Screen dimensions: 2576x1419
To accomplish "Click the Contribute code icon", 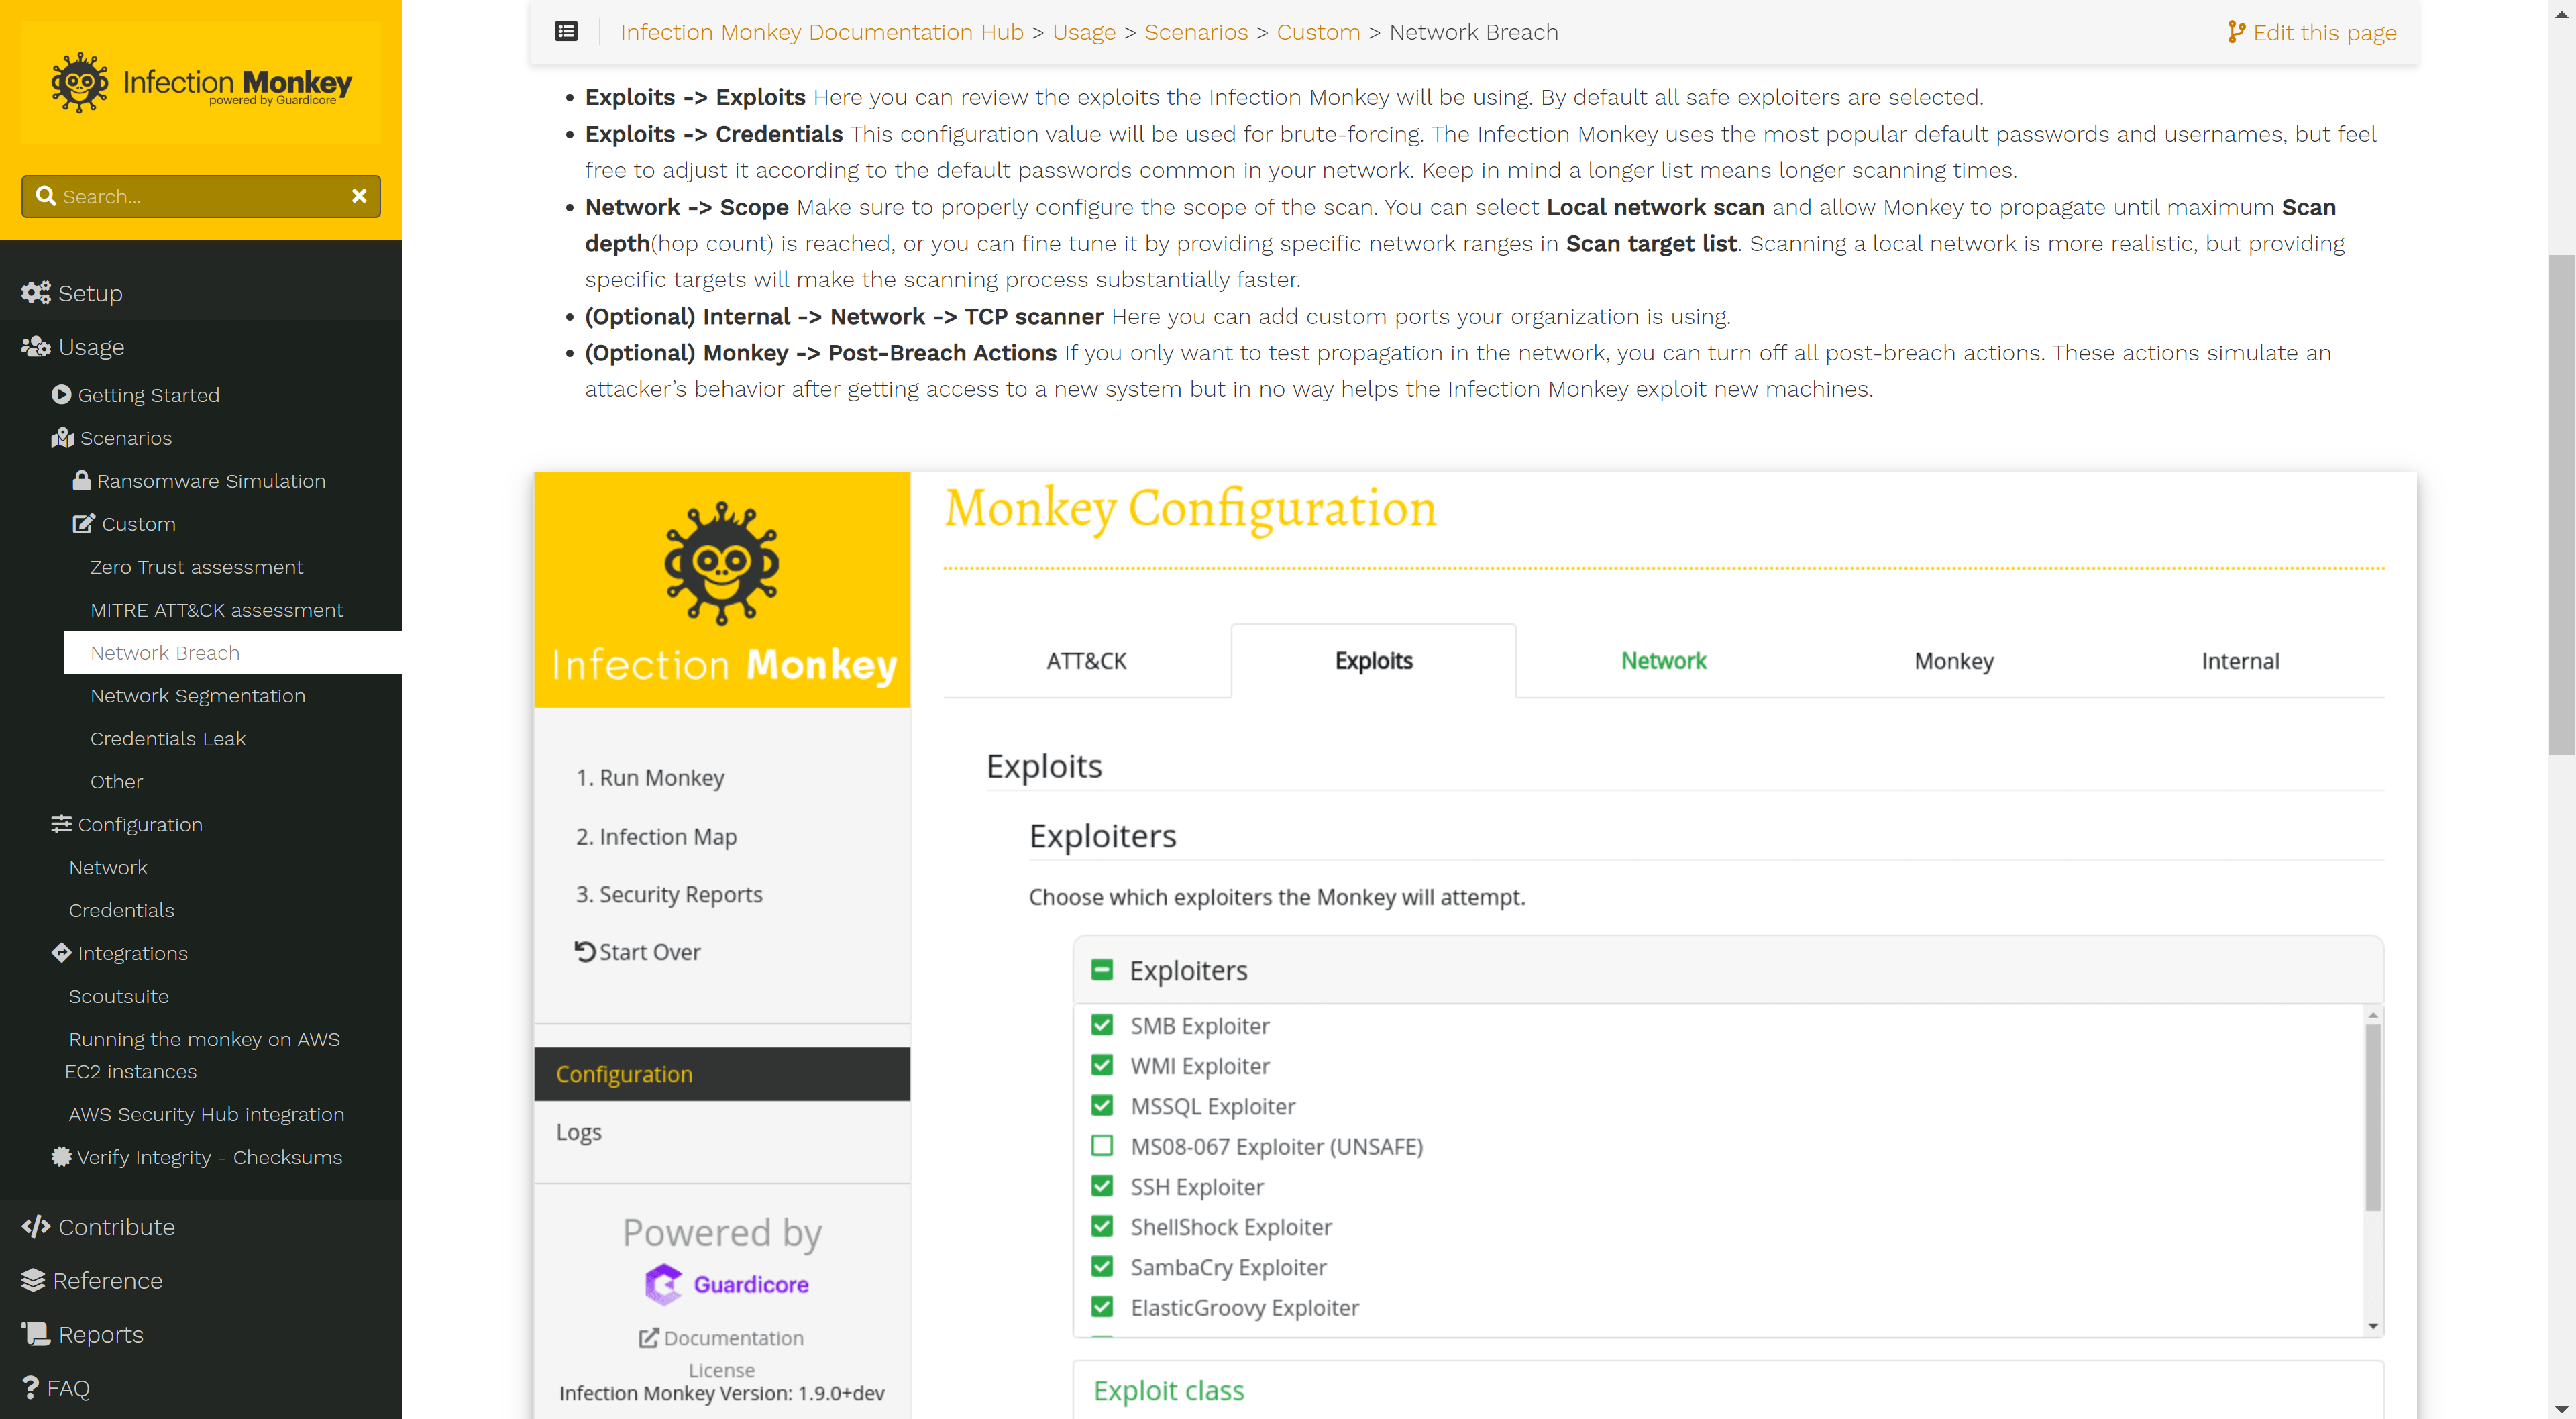I will click(36, 1227).
